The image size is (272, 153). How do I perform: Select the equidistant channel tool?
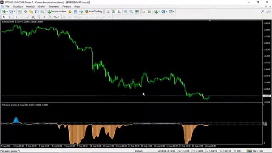(33, 17)
